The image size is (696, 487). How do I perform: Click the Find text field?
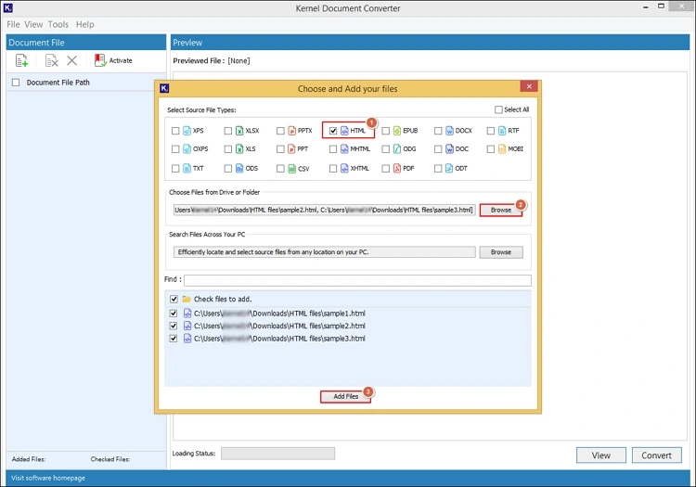point(357,280)
